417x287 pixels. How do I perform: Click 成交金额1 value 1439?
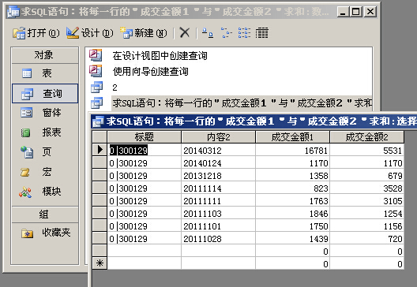pos(292,239)
